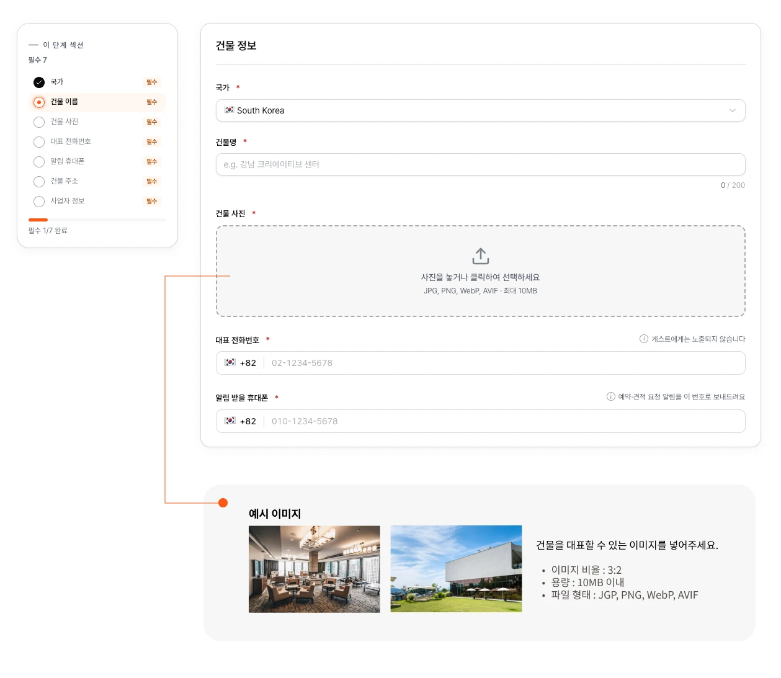
Task: Click the flag icon in the 알림 받을 휴대폰 field
Action: click(230, 421)
